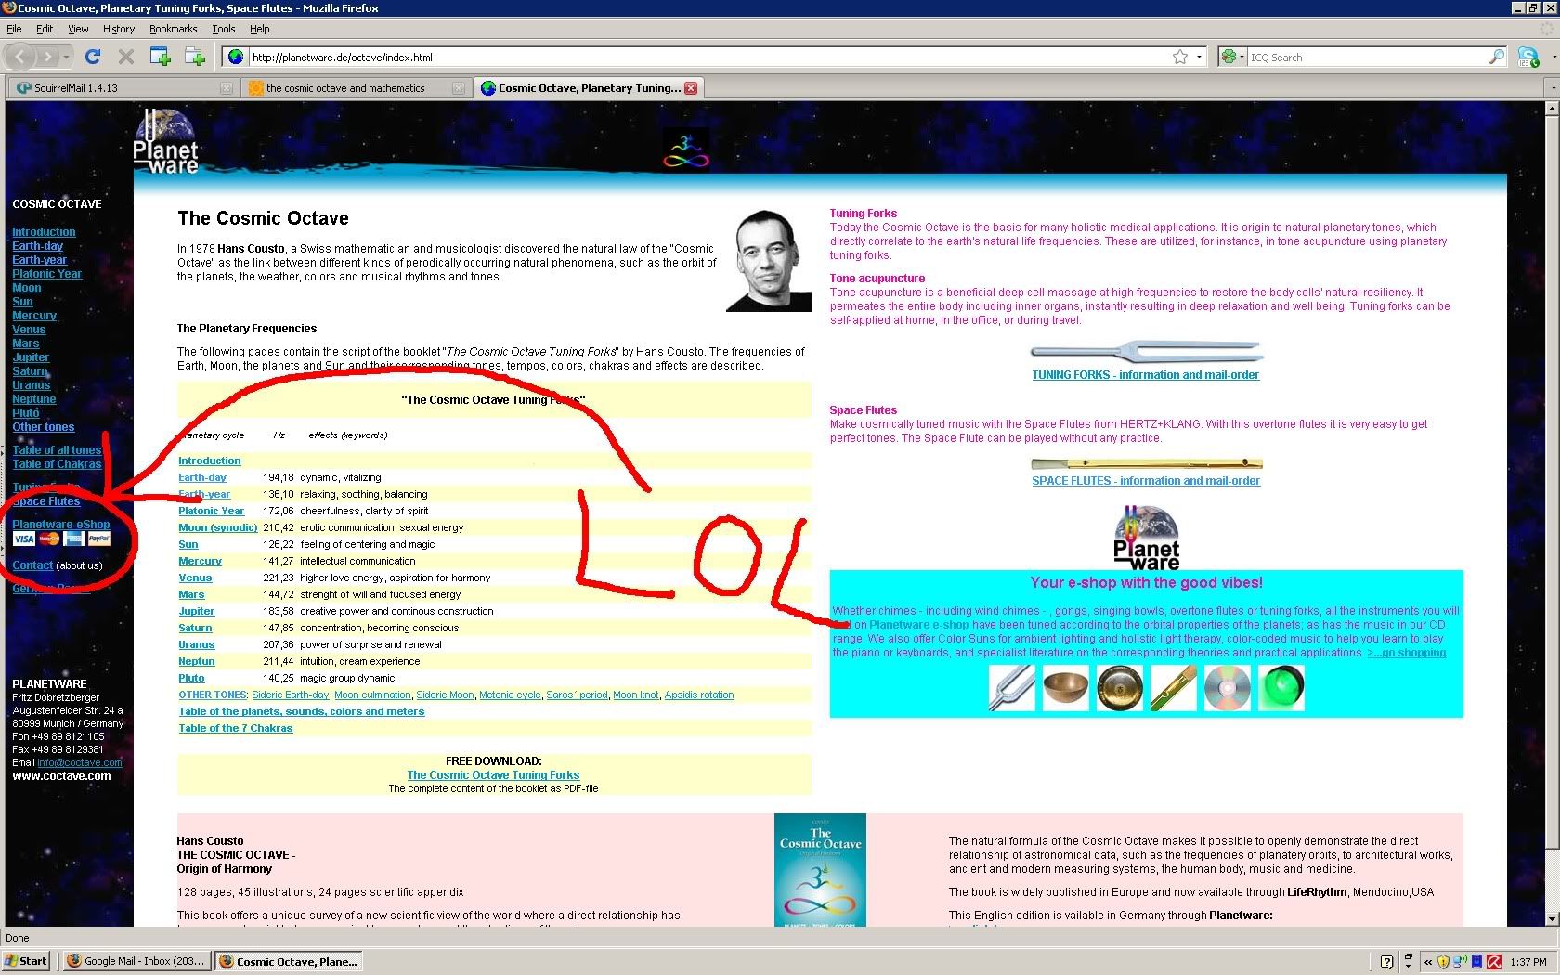The image size is (1560, 975).
Task: Click the Stop loading X icon
Action: click(x=126, y=57)
